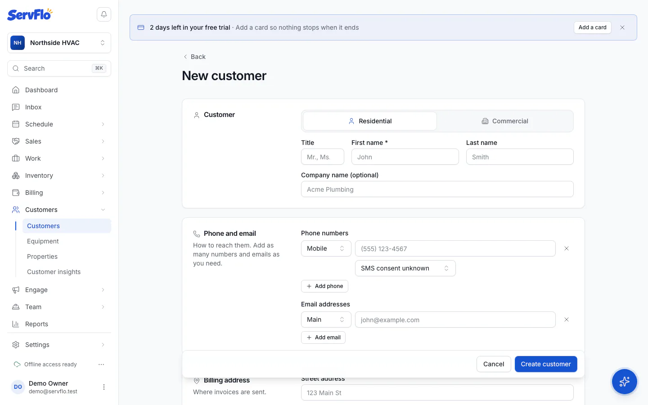Expand the Work section
The width and height of the screenshot is (648, 405).
tap(59, 158)
